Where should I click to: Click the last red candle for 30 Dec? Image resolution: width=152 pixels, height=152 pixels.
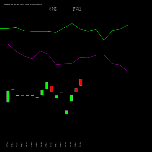pyautogui.click(x=81, y=82)
